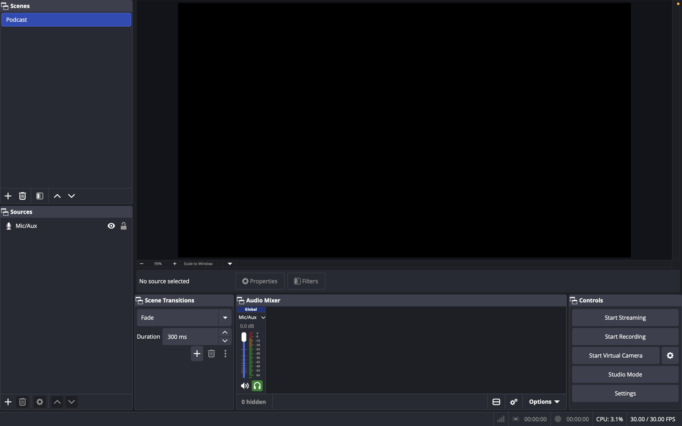Remove selected scene with trash icon
Image resolution: width=682 pixels, height=426 pixels.
23,196
